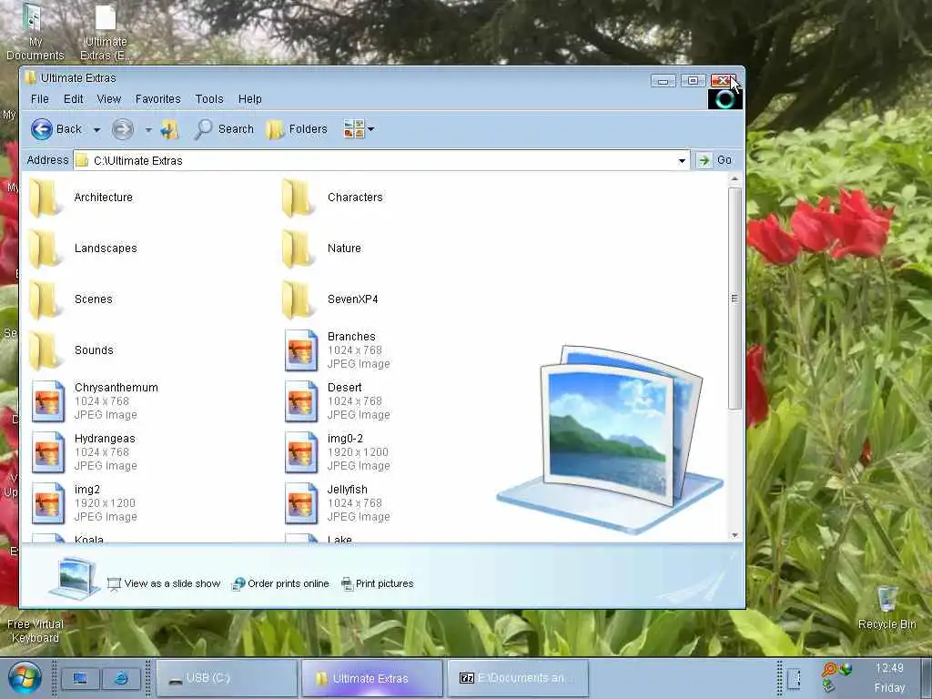Open the Tools menu
The height and width of the screenshot is (699, 932).
pos(209,99)
